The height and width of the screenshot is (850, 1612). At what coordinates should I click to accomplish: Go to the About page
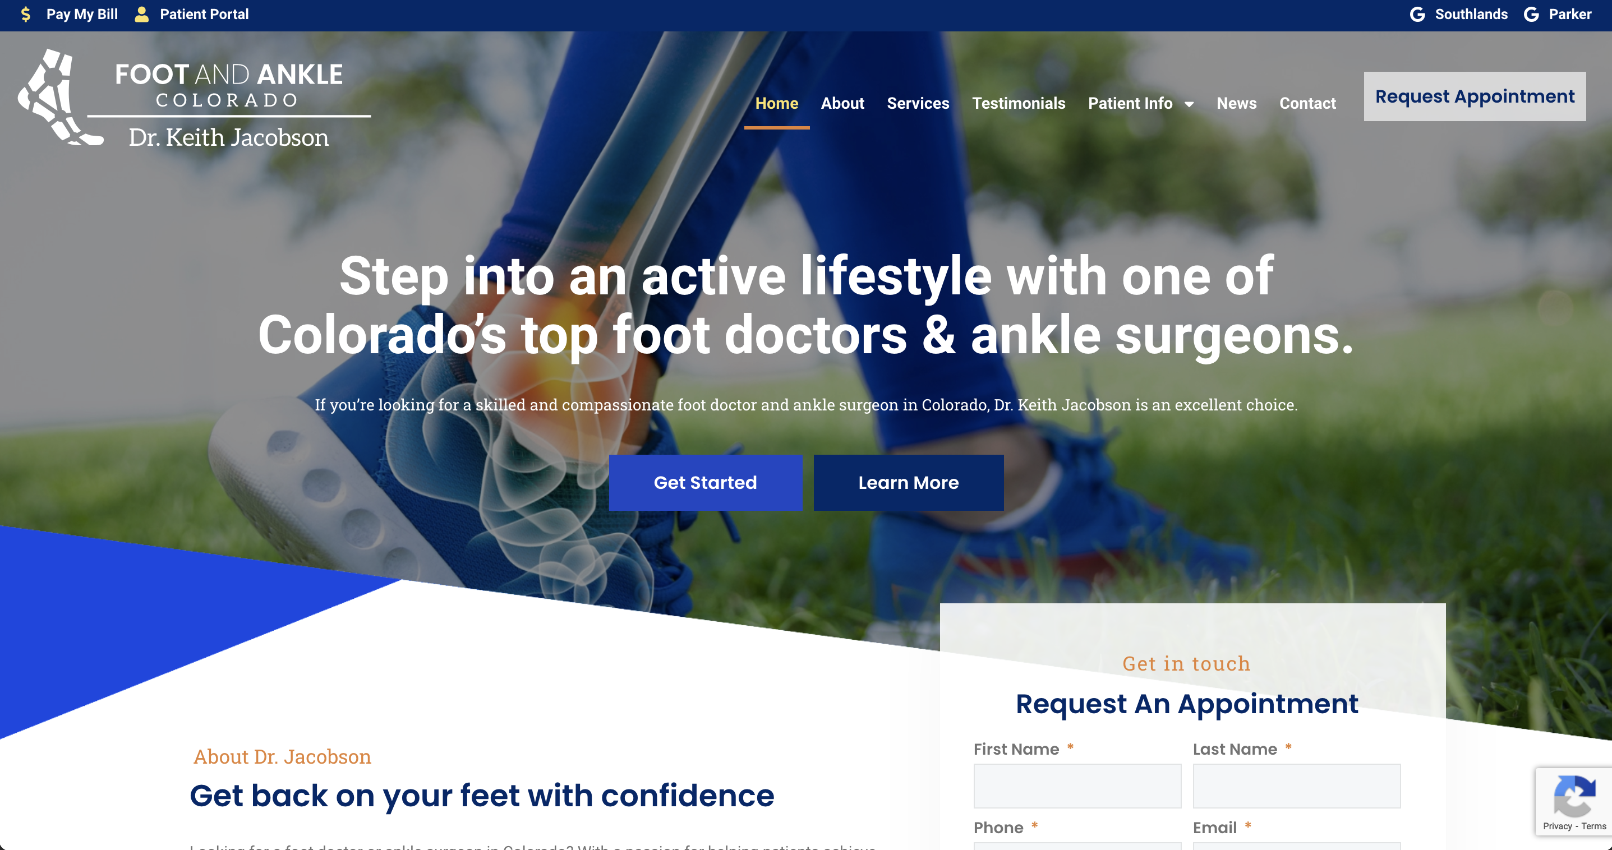842,103
